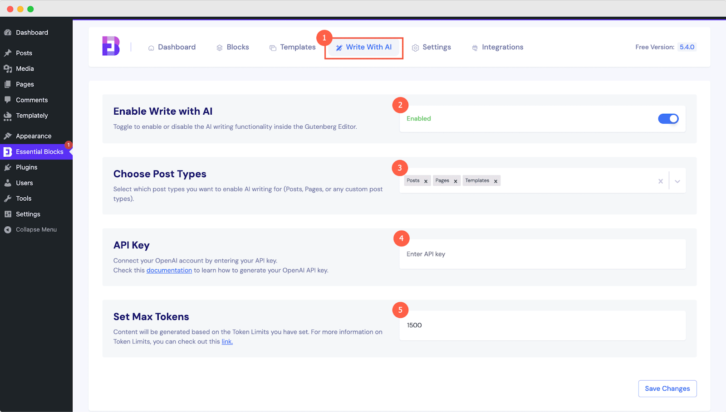Toggle the Enable Write with AI switch
Screen dimensions: 726x412
(668, 119)
